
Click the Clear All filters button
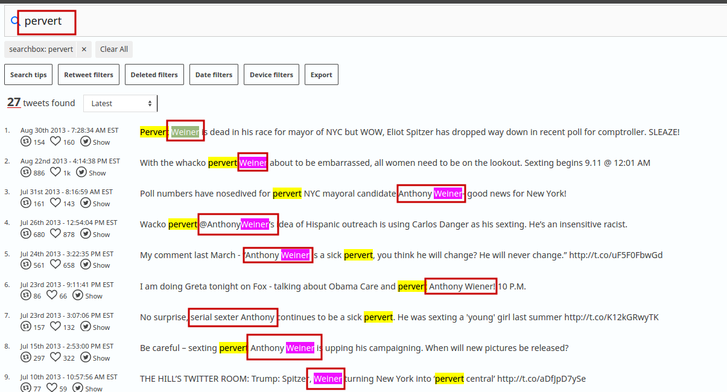[114, 49]
